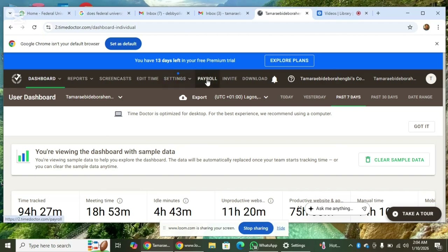The width and height of the screenshot is (448, 252).
Task: Go back in browser history
Action: click(11, 27)
